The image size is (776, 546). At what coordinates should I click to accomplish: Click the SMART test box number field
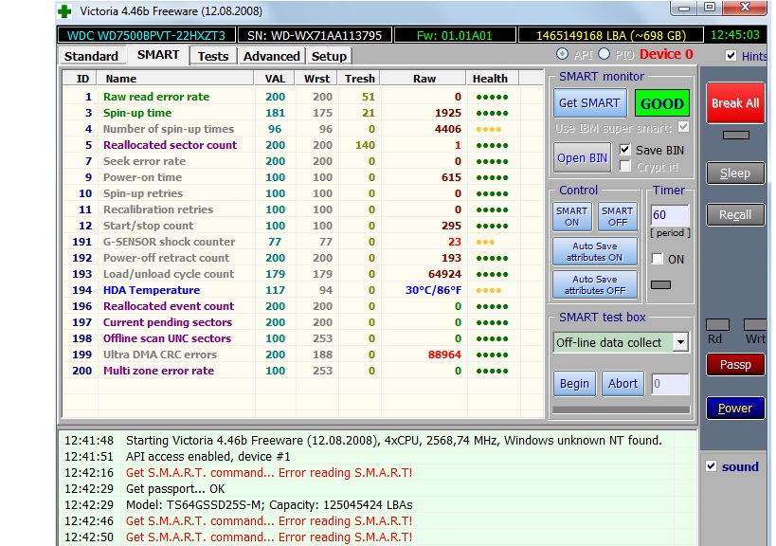(670, 384)
